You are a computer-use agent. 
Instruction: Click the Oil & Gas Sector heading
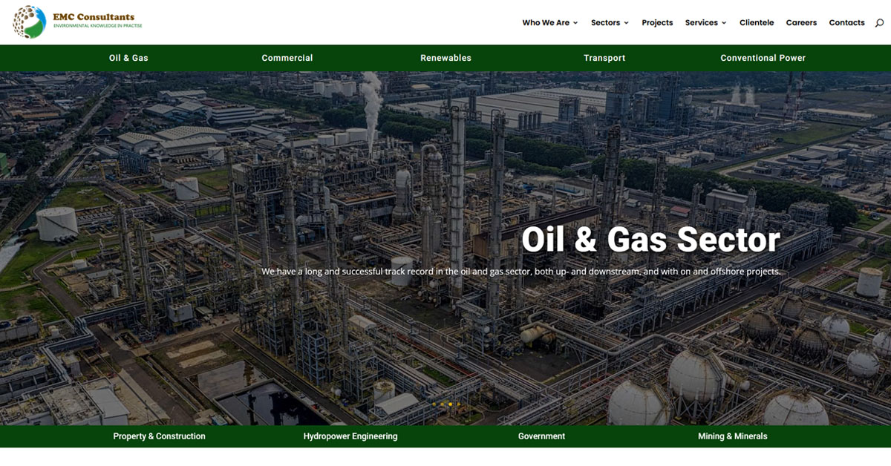point(650,240)
